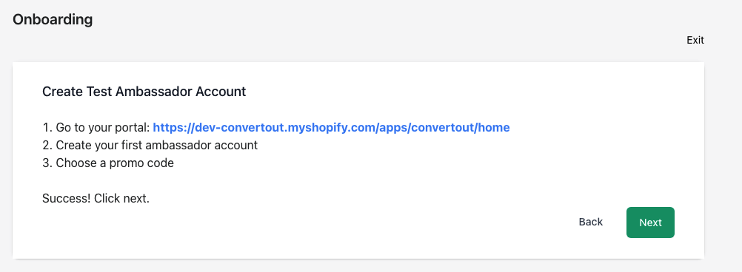Click the Onboarding page title
The width and height of the screenshot is (742, 272).
(53, 20)
